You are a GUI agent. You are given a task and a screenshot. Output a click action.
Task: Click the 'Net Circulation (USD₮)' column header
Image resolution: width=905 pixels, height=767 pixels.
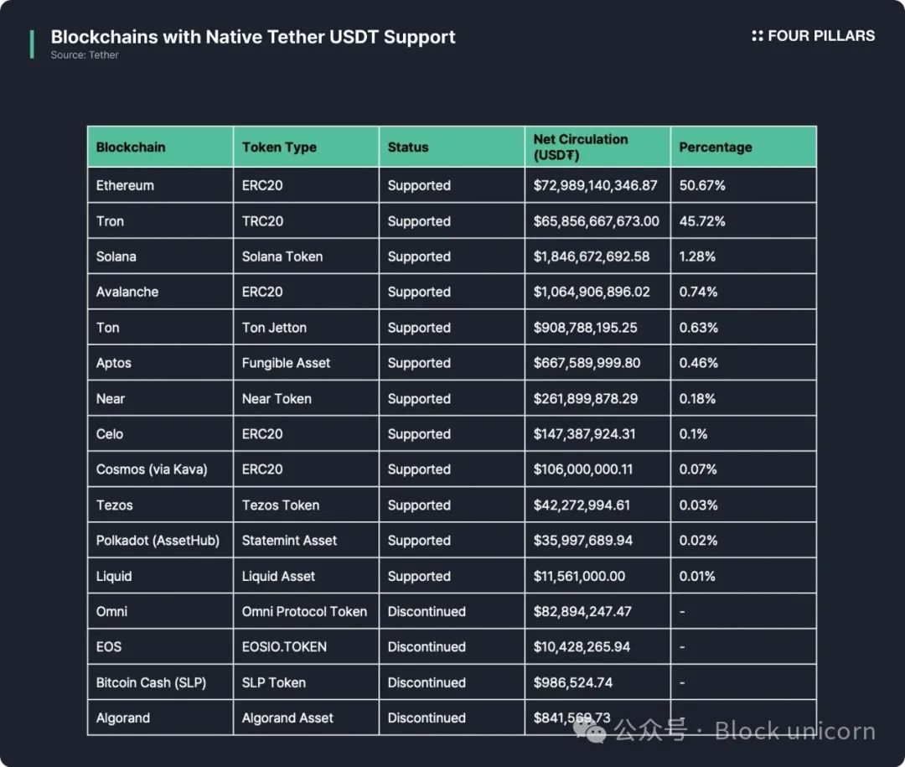581,148
